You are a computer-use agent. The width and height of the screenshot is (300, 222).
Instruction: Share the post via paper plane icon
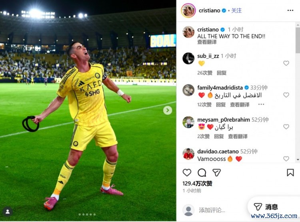(216, 172)
